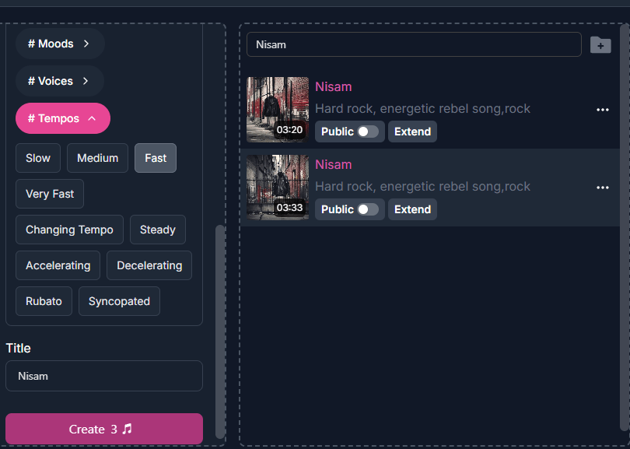Open three-dot menu for first Nisam song
This screenshot has width=630, height=449.
[x=602, y=110]
